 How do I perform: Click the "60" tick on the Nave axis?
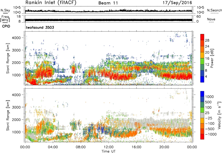[x=199, y=17]
